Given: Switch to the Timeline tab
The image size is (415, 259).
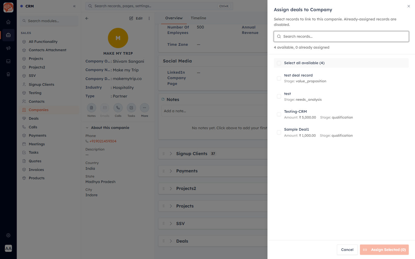Looking at the screenshot, I should 198,18.
